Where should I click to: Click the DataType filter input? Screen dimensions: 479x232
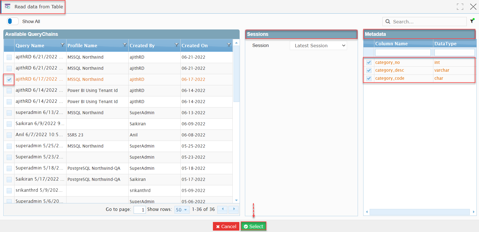coord(455,53)
